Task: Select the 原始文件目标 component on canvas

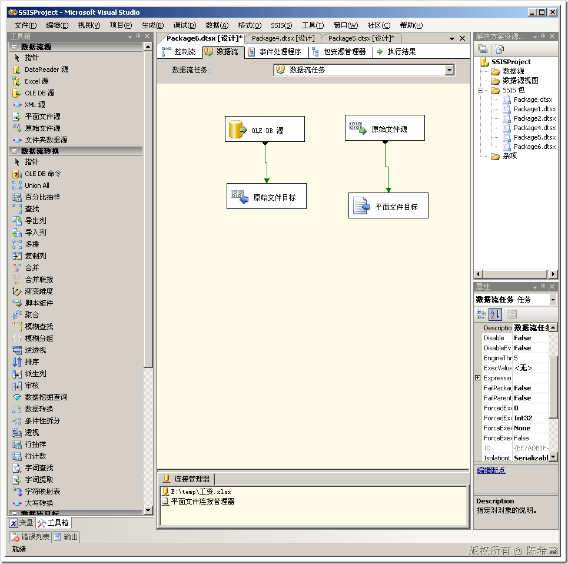Action: [x=267, y=196]
